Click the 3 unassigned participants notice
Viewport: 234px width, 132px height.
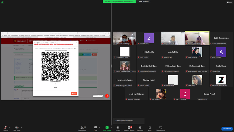(129, 121)
